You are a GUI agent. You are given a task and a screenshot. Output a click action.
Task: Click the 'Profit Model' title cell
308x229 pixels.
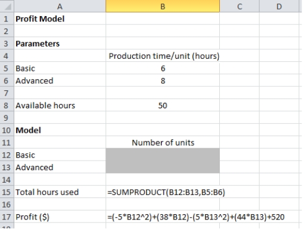pyautogui.click(x=60, y=19)
